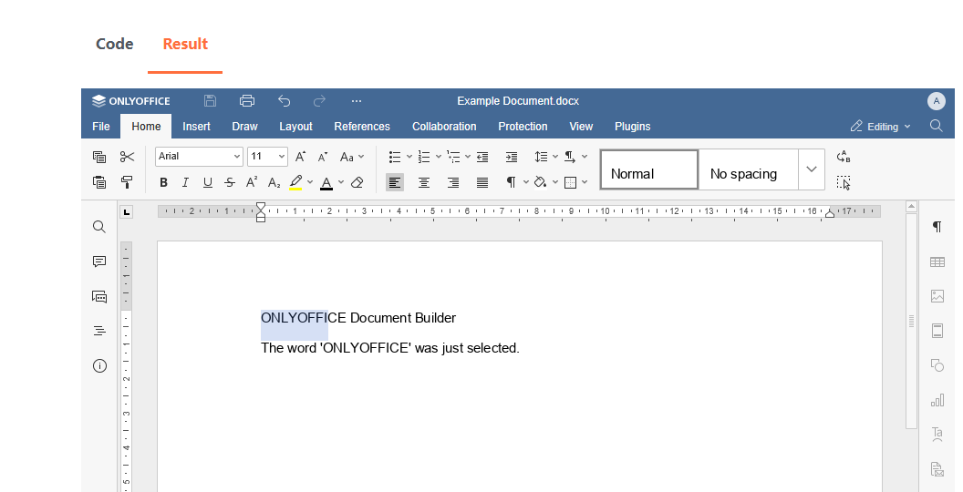Click the Copy style paintbrush icon
This screenshot has height=492, width=963.
tap(127, 182)
